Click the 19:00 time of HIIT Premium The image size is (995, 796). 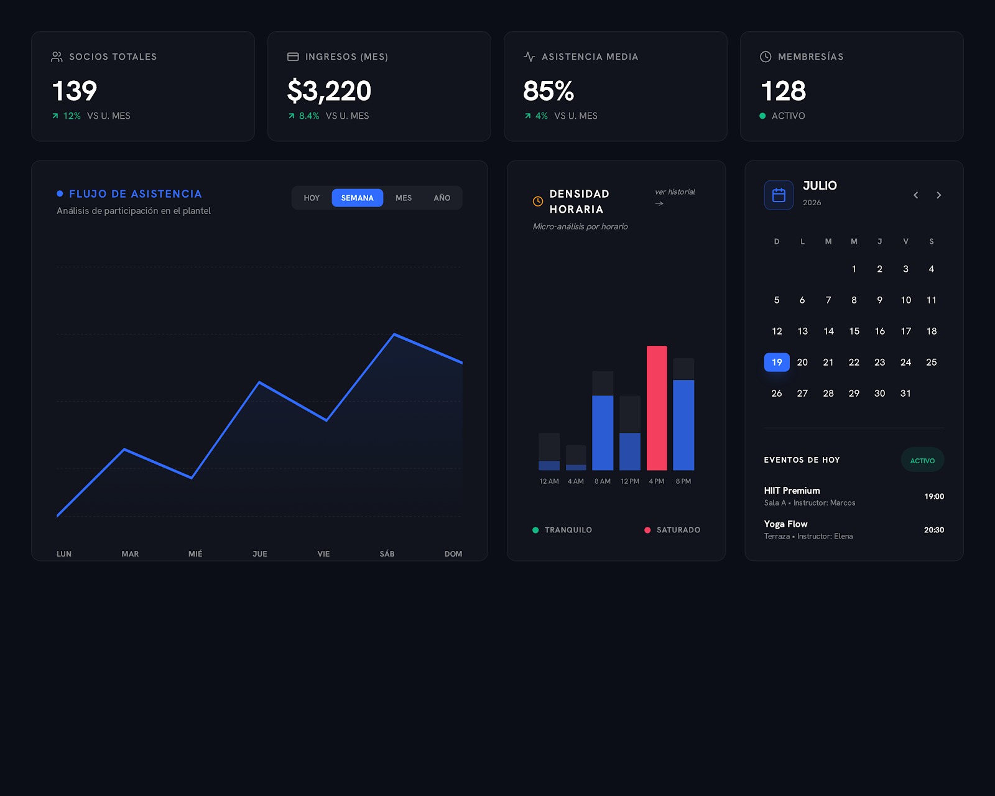[934, 496]
